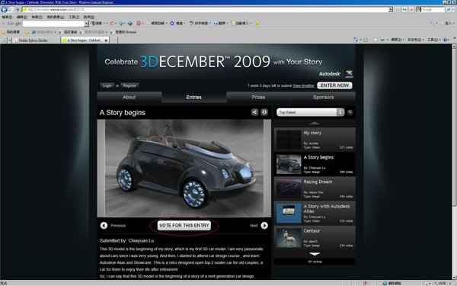The width and height of the screenshot is (457, 286).
Task: Open the View timeline link
Action: pyautogui.click(x=303, y=85)
